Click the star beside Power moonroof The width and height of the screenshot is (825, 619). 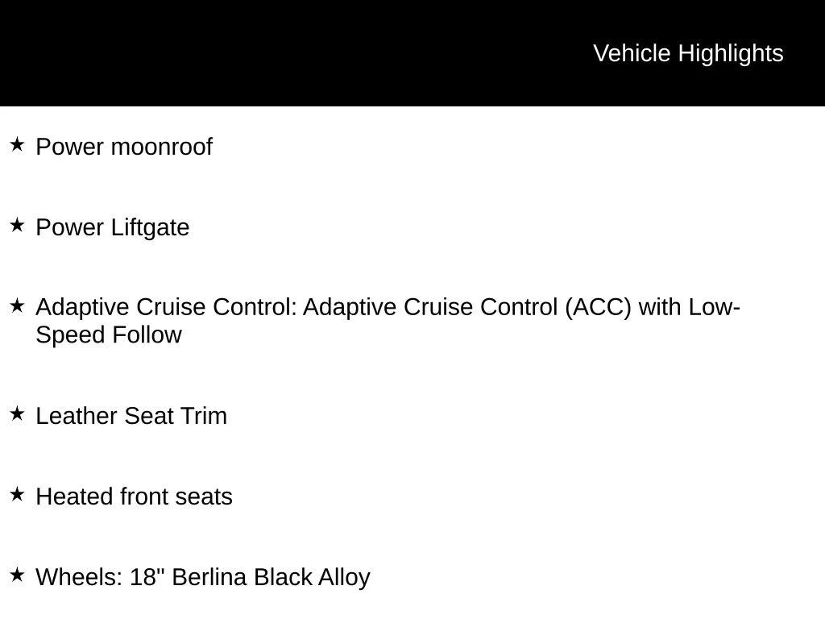[x=18, y=144]
